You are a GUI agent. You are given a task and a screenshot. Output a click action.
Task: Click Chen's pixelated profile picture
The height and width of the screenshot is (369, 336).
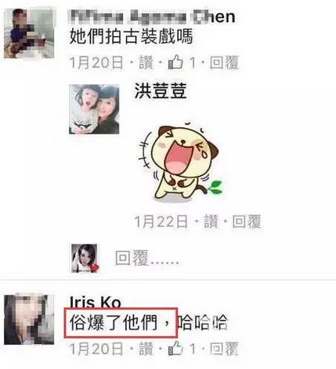click(x=29, y=34)
